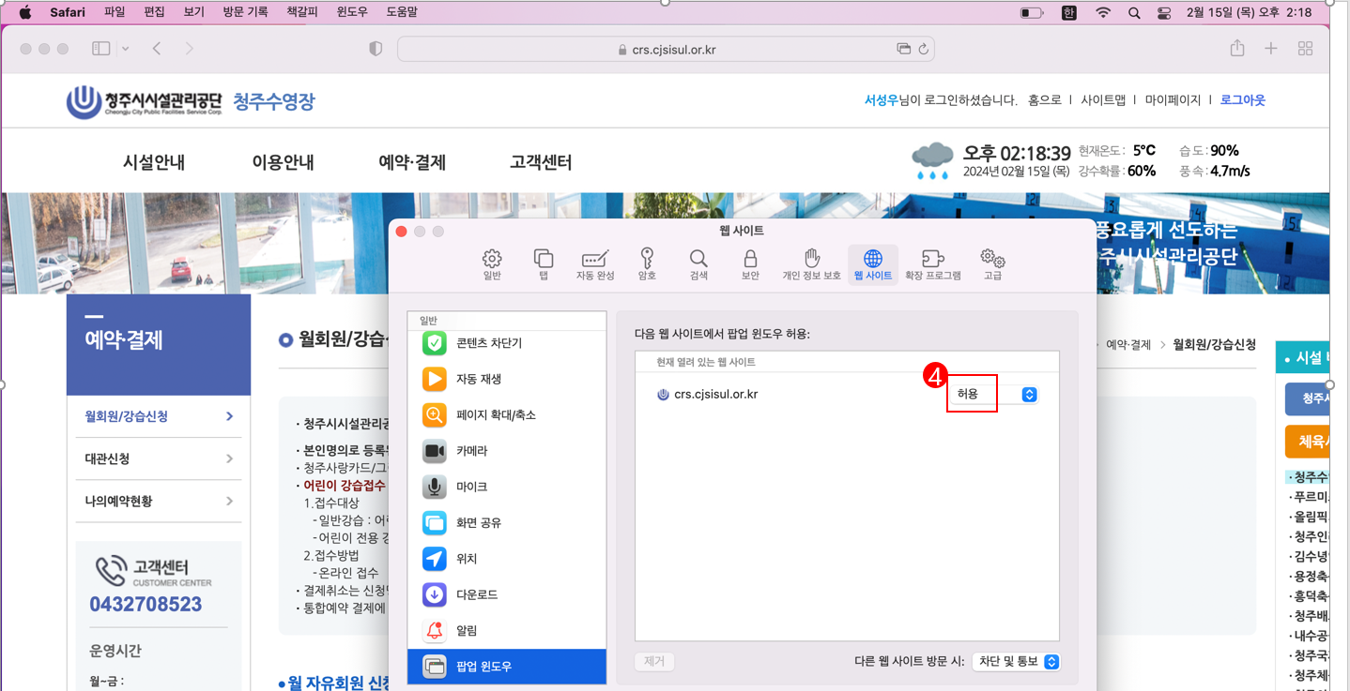Open the 파일 menu
This screenshot has width=1350, height=691.
[x=115, y=12]
